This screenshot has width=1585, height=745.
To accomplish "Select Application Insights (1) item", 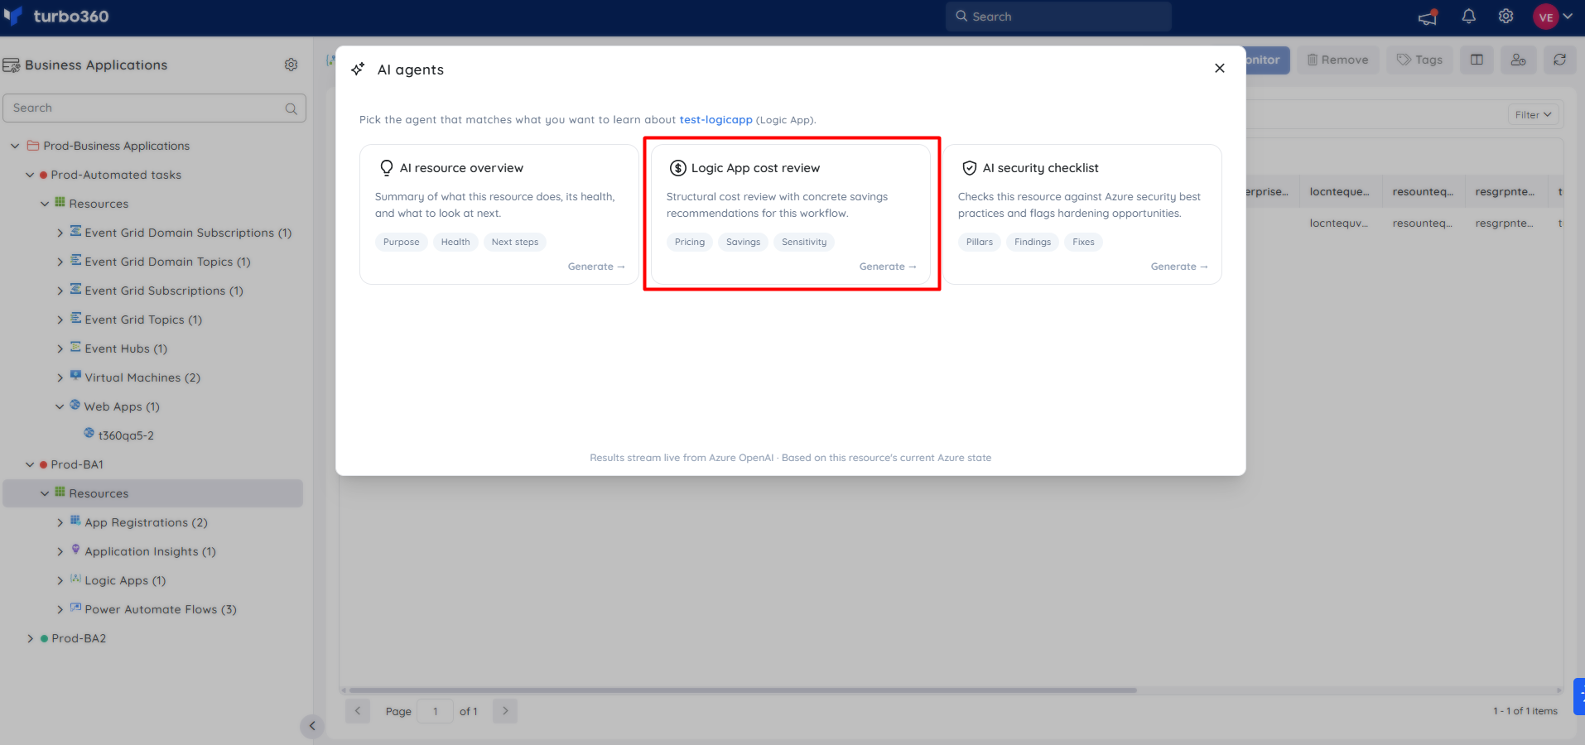I will pos(150,551).
